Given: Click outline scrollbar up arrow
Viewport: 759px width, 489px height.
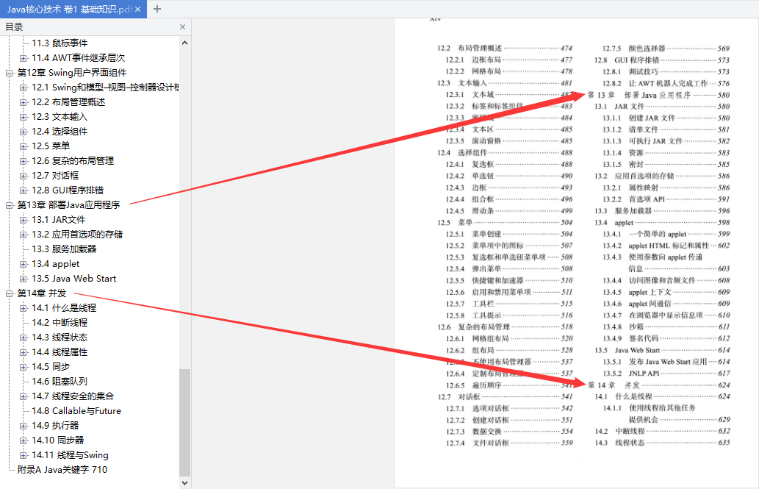Looking at the screenshot, I should pos(184,43).
